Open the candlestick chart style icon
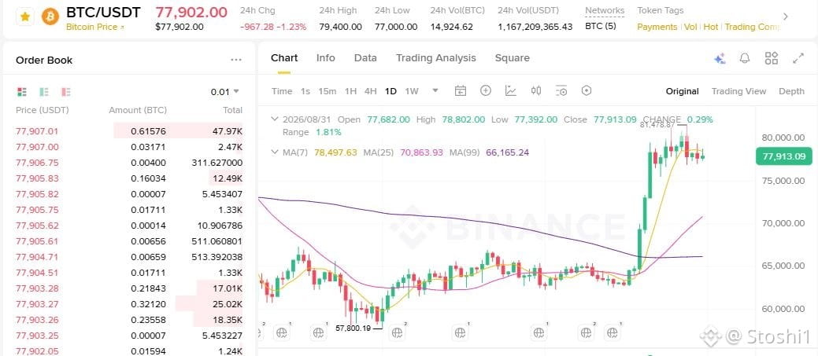Screen dimensions: 818x356 point(536,91)
